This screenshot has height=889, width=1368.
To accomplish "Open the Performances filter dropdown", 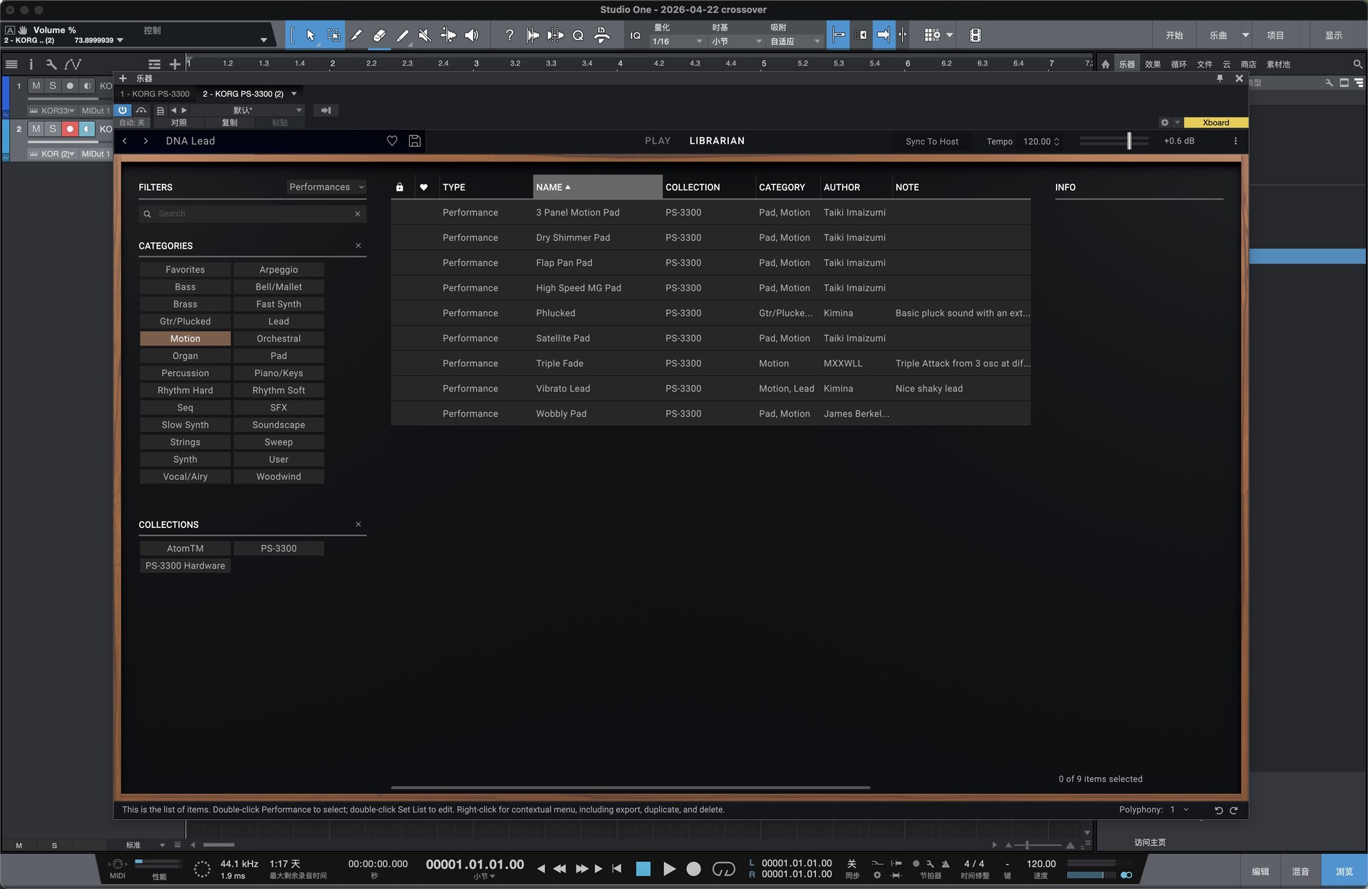I will [326, 187].
